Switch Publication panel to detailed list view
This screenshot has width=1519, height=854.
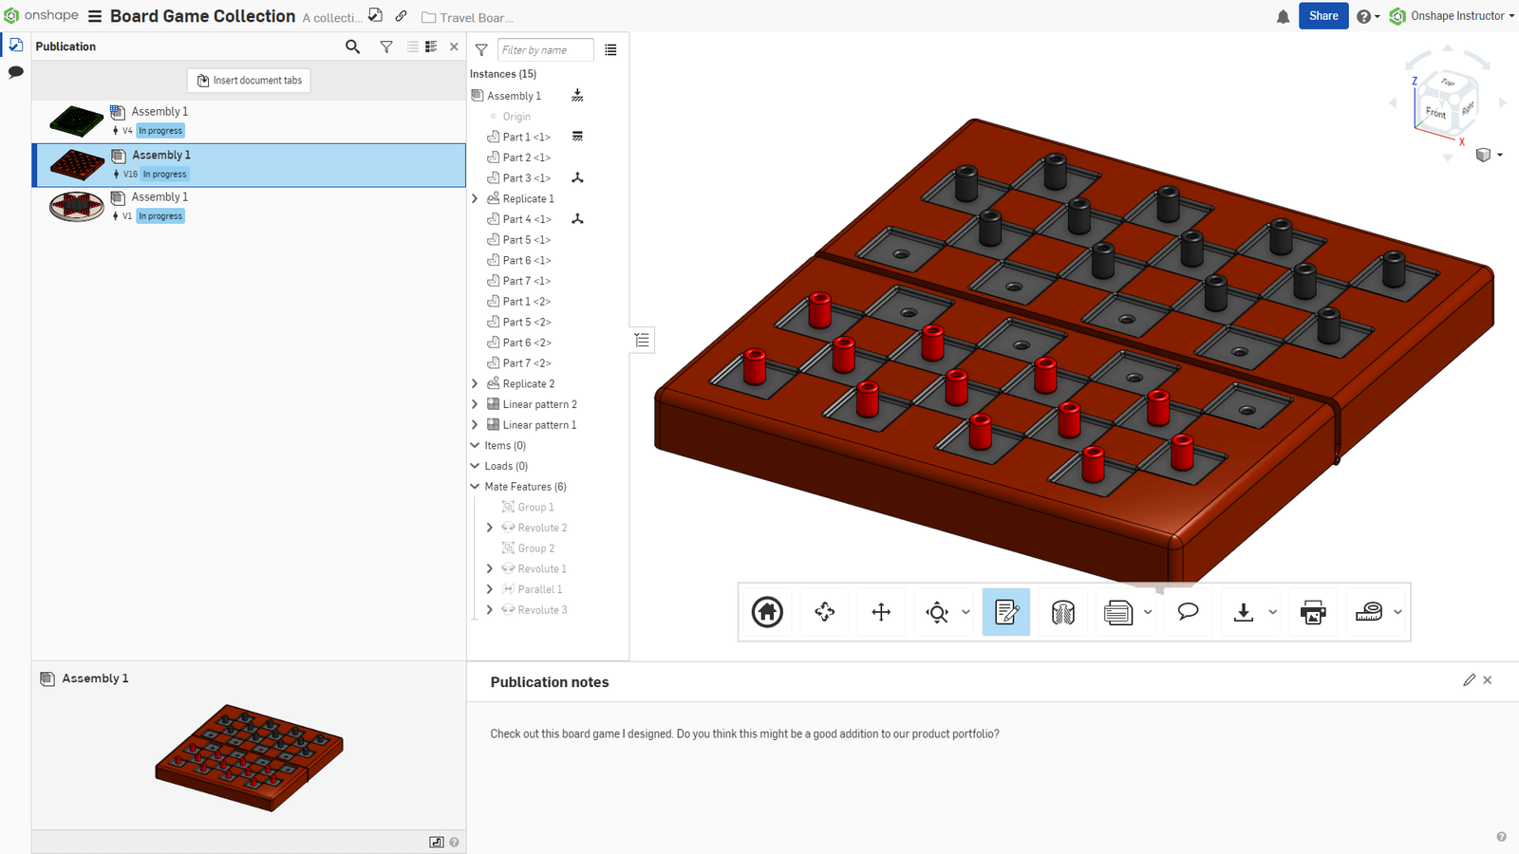tap(431, 46)
